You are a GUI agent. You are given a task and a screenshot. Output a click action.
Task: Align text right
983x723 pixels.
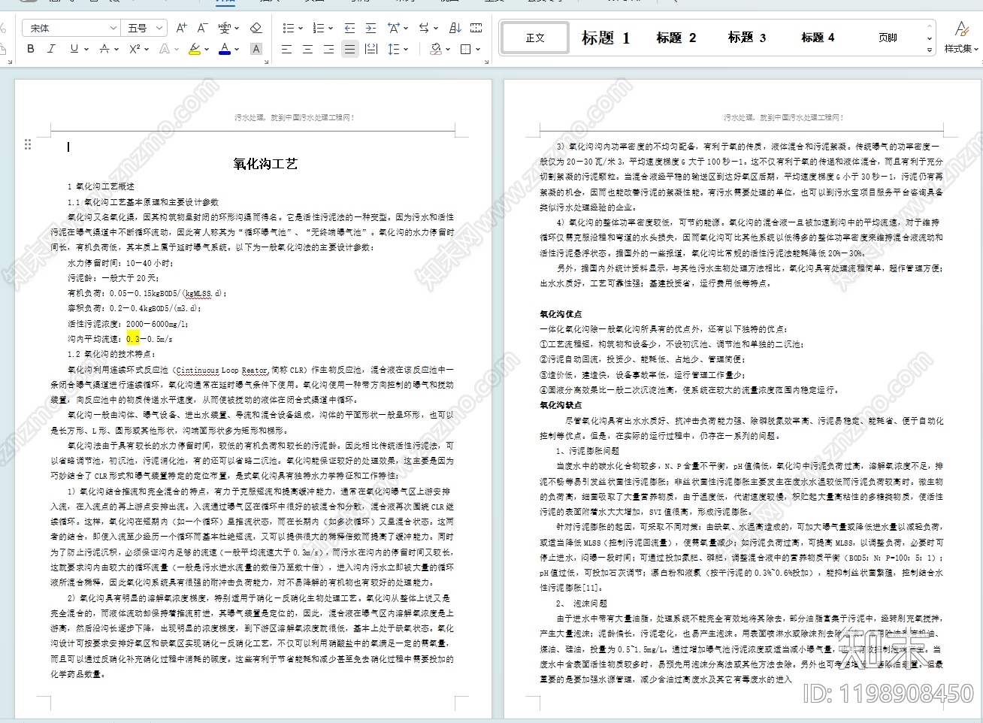coord(328,49)
